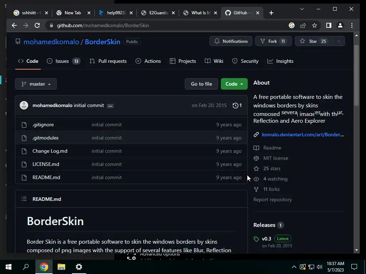
Task: Open Change Log.md file
Action: (x=50, y=151)
